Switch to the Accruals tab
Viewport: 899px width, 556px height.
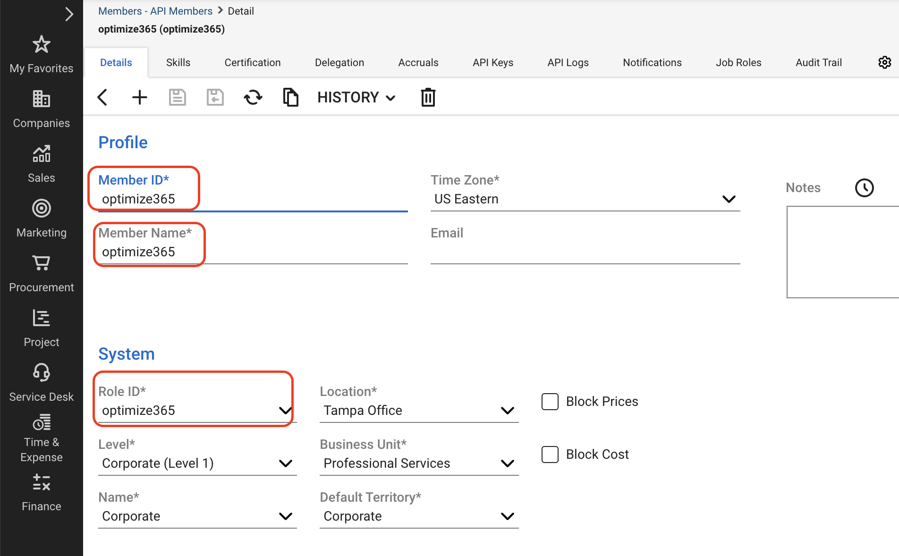[x=418, y=62]
